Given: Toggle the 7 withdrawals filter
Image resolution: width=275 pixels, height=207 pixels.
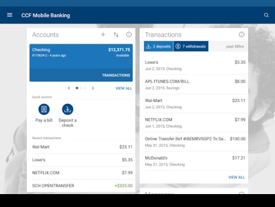Looking at the screenshot, I should pyautogui.click(x=191, y=46).
